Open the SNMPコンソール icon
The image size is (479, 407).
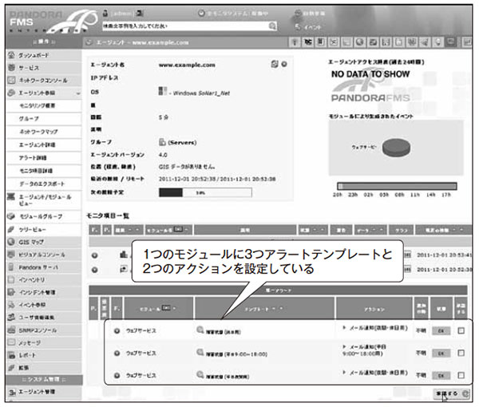coord(11,330)
